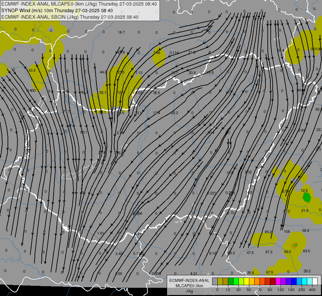Click the legend tick label 160
The width and height of the screenshot is (322, 296).
(x=291, y=290)
